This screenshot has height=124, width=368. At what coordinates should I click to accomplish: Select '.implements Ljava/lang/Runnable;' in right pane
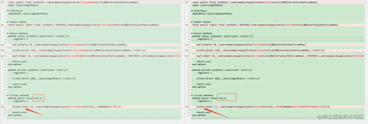(212, 14)
